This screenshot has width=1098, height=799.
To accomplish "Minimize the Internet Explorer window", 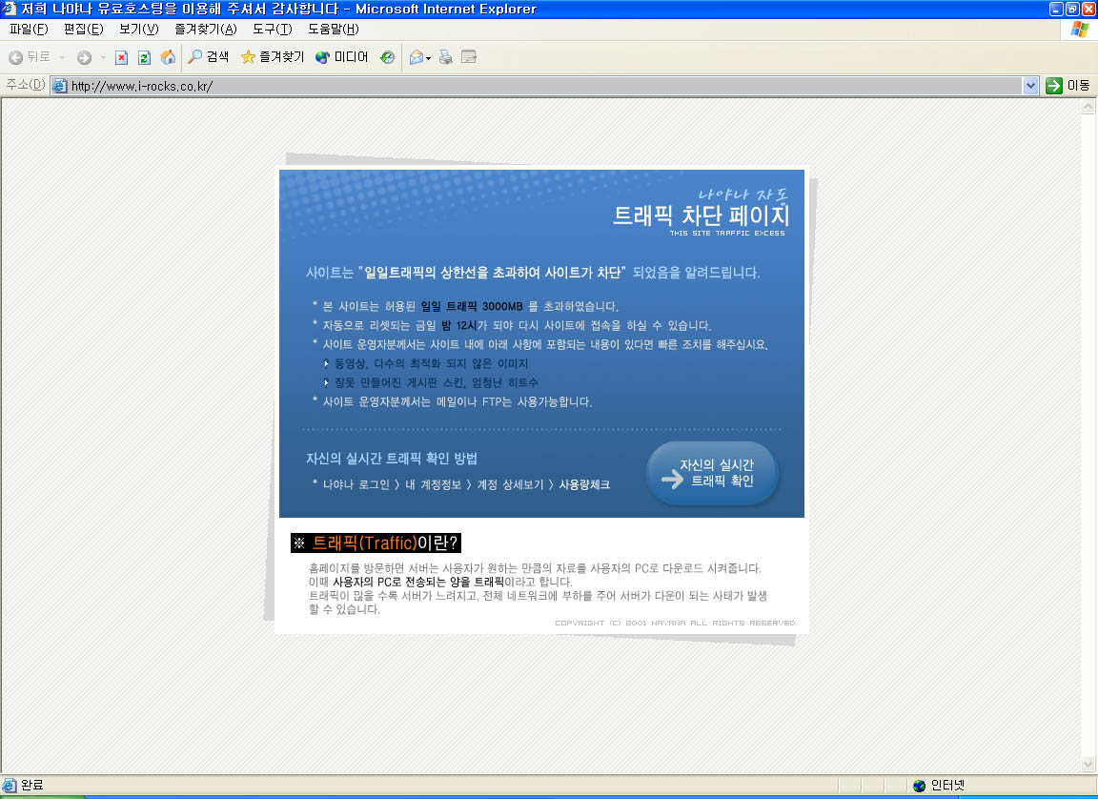I will pyautogui.click(x=1056, y=10).
